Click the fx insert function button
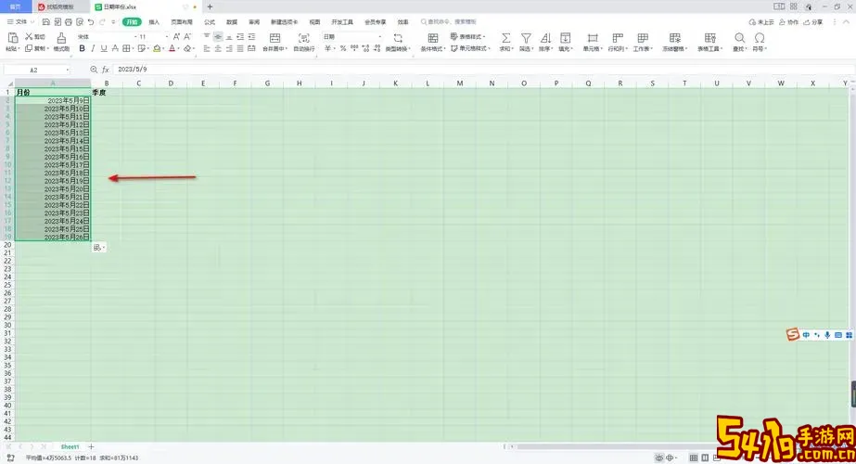Viewport: 856px width, 464px height. (x=106, y=70)
